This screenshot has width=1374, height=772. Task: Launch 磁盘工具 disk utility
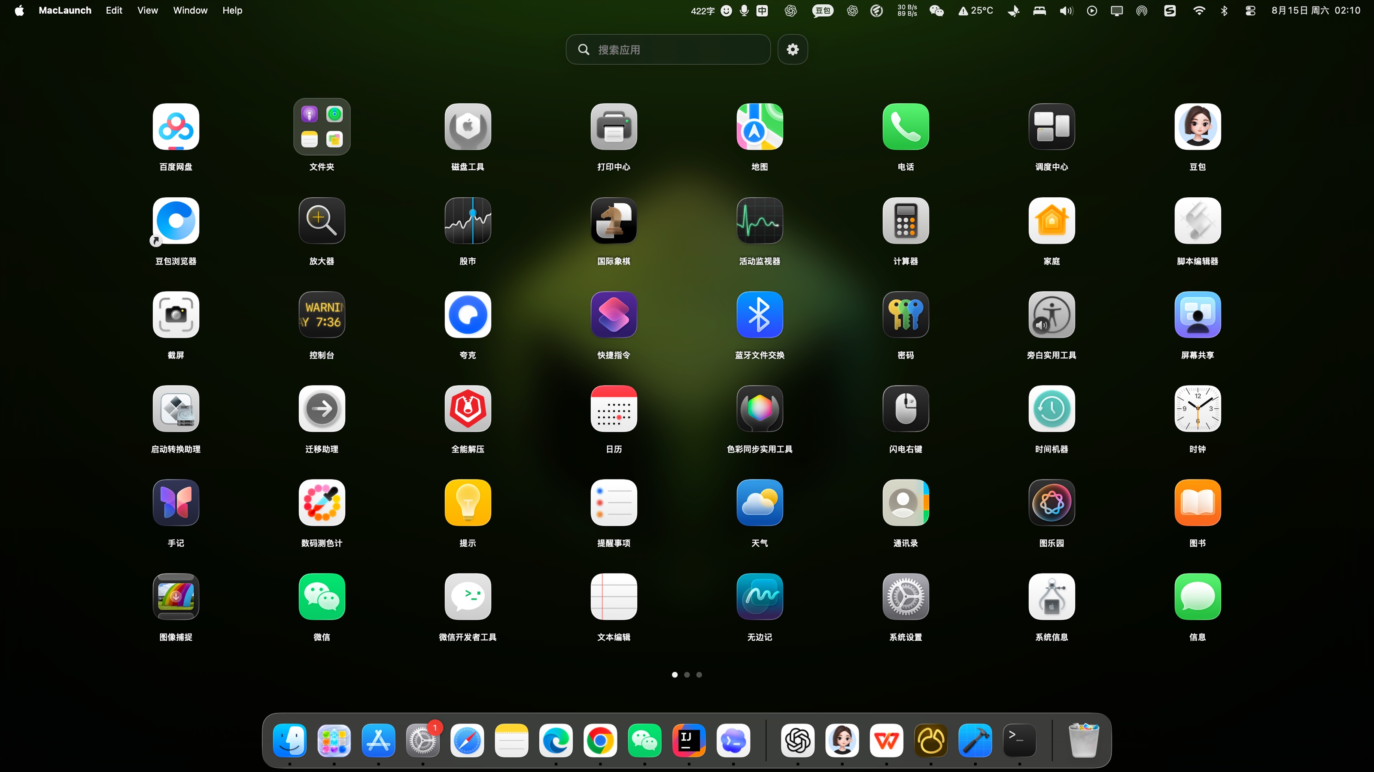[468, 127]
